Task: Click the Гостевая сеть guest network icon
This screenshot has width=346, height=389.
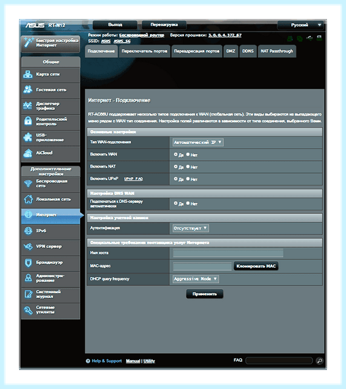Action: click(28, 90)
